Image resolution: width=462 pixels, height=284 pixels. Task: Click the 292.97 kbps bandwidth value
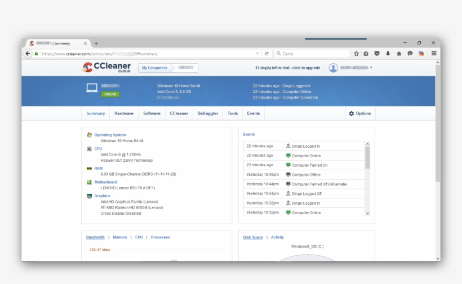100,250
